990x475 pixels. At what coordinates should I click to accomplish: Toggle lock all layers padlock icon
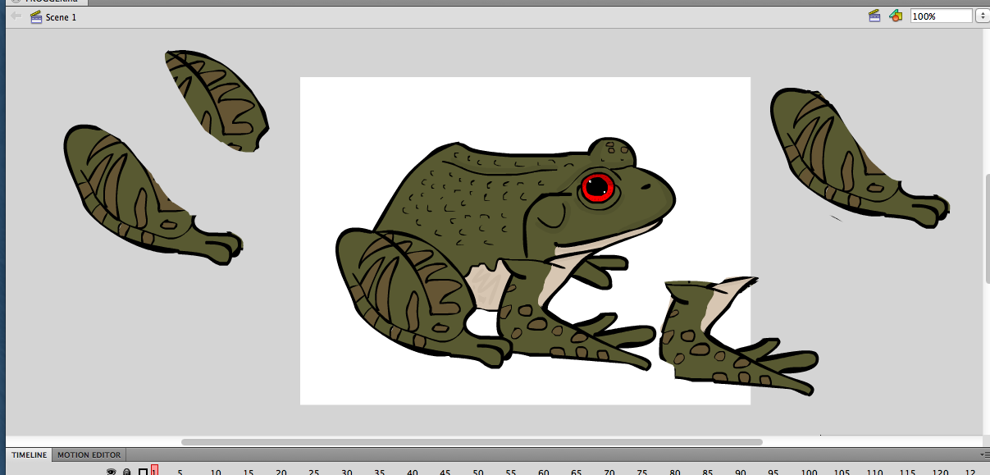coord(127,472)
